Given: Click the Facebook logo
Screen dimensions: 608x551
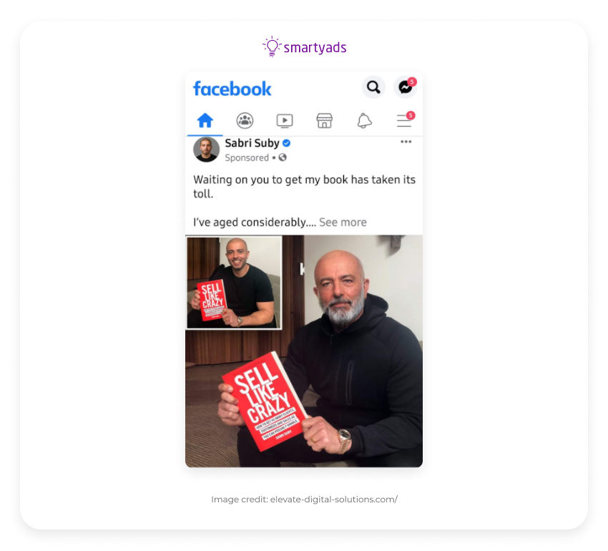Looking at the screenshot, I should point(232,89).
